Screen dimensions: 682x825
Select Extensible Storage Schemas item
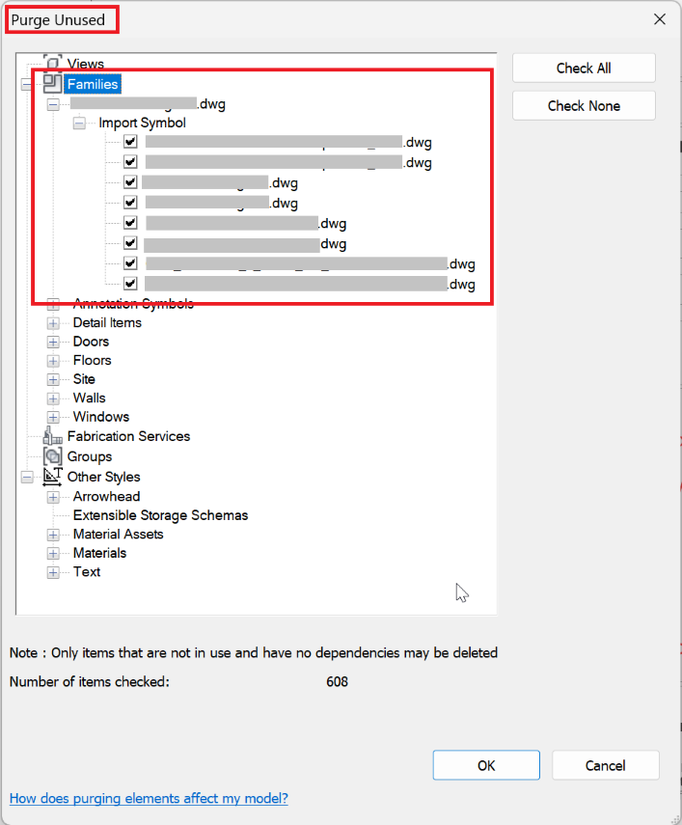160,515
